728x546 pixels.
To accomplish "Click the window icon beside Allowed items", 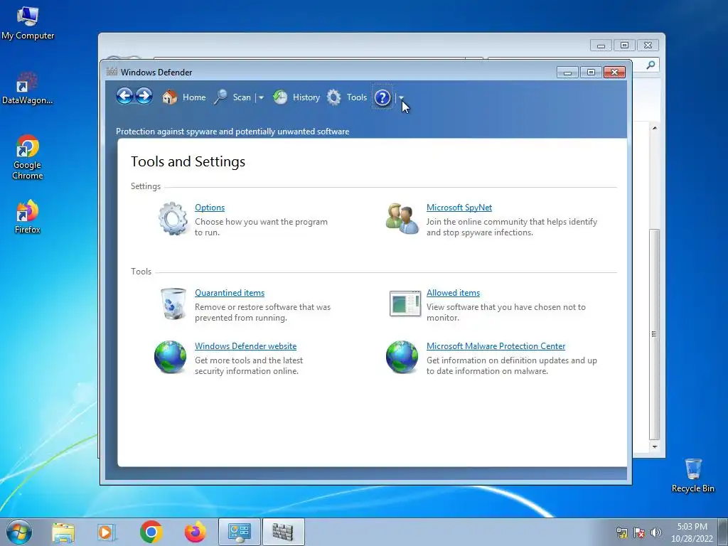I will pyautogui.click(x=405, y=304).
